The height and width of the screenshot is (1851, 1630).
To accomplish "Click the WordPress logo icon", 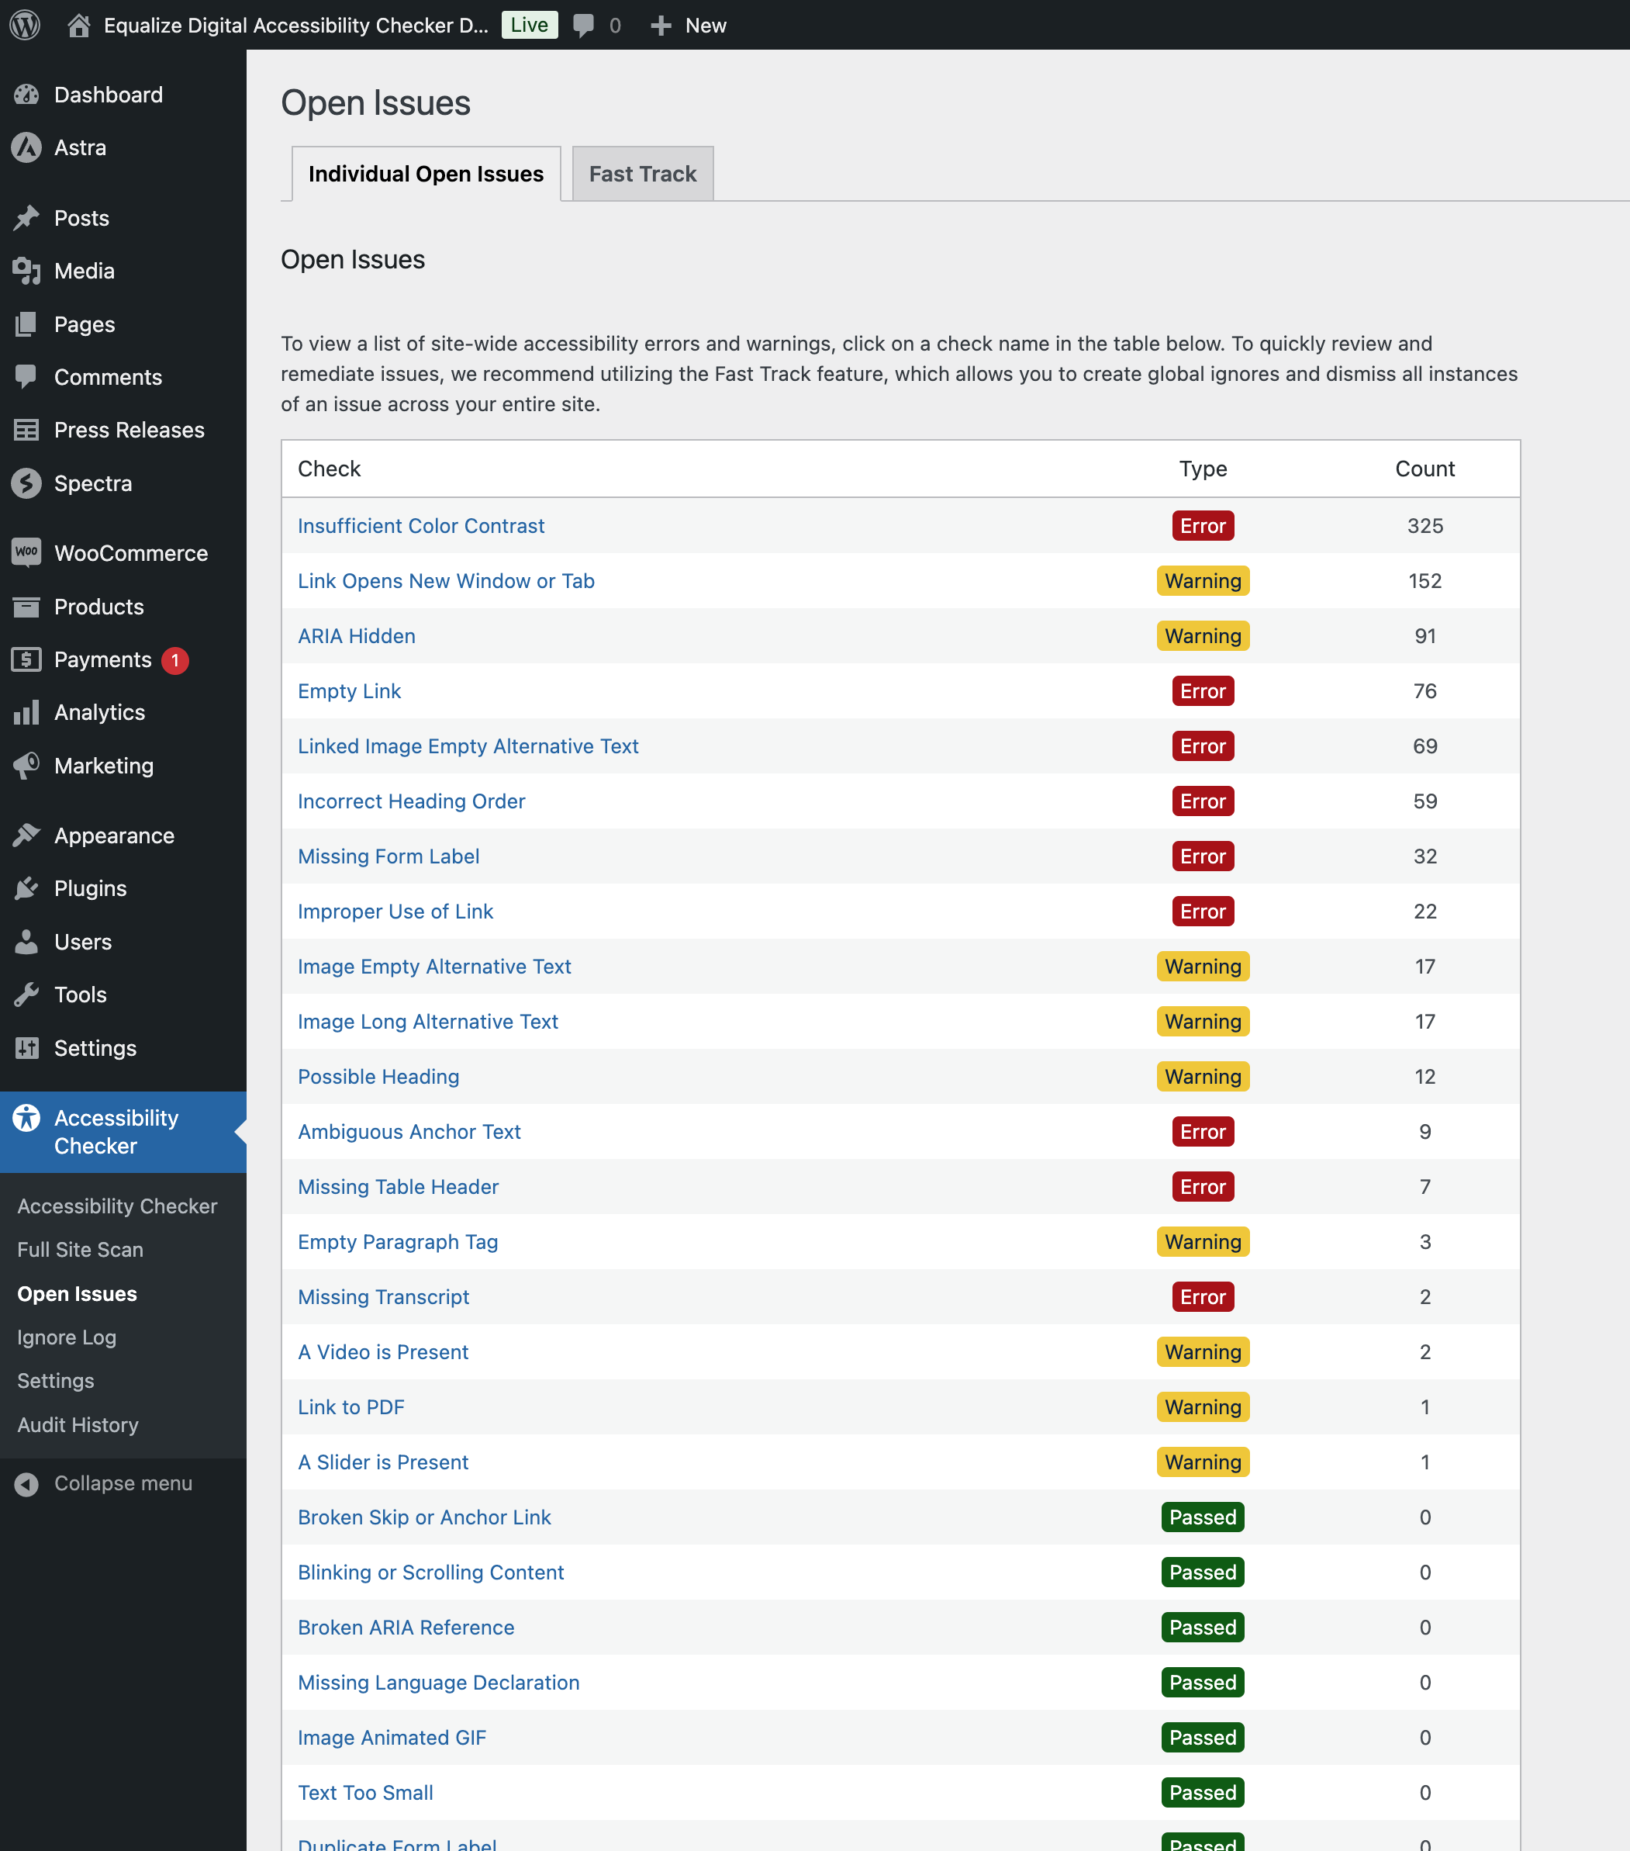I will click(x=26, y=25).
